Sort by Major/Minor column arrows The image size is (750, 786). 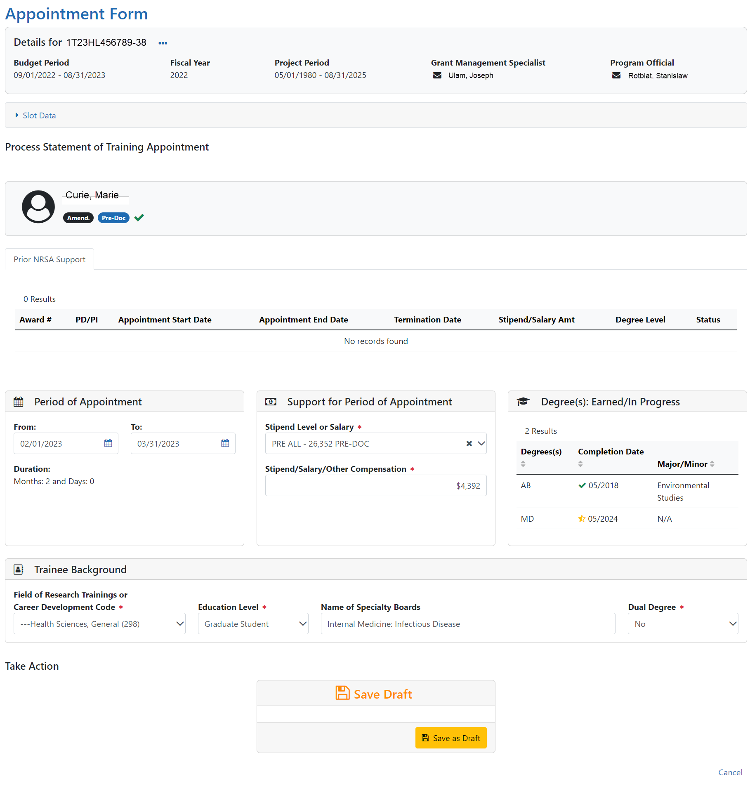coord(712,464)
